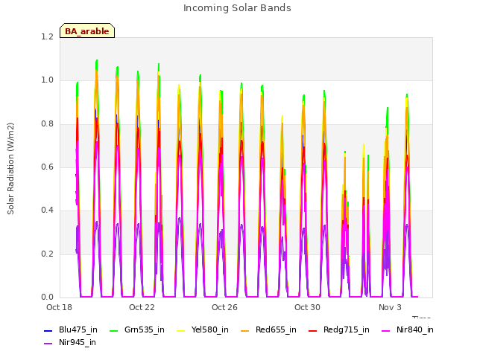The height and width of the screenshot is (357, 477).
Task: Click the green Grn535_in legend swatch
Action: click(113, 330)
